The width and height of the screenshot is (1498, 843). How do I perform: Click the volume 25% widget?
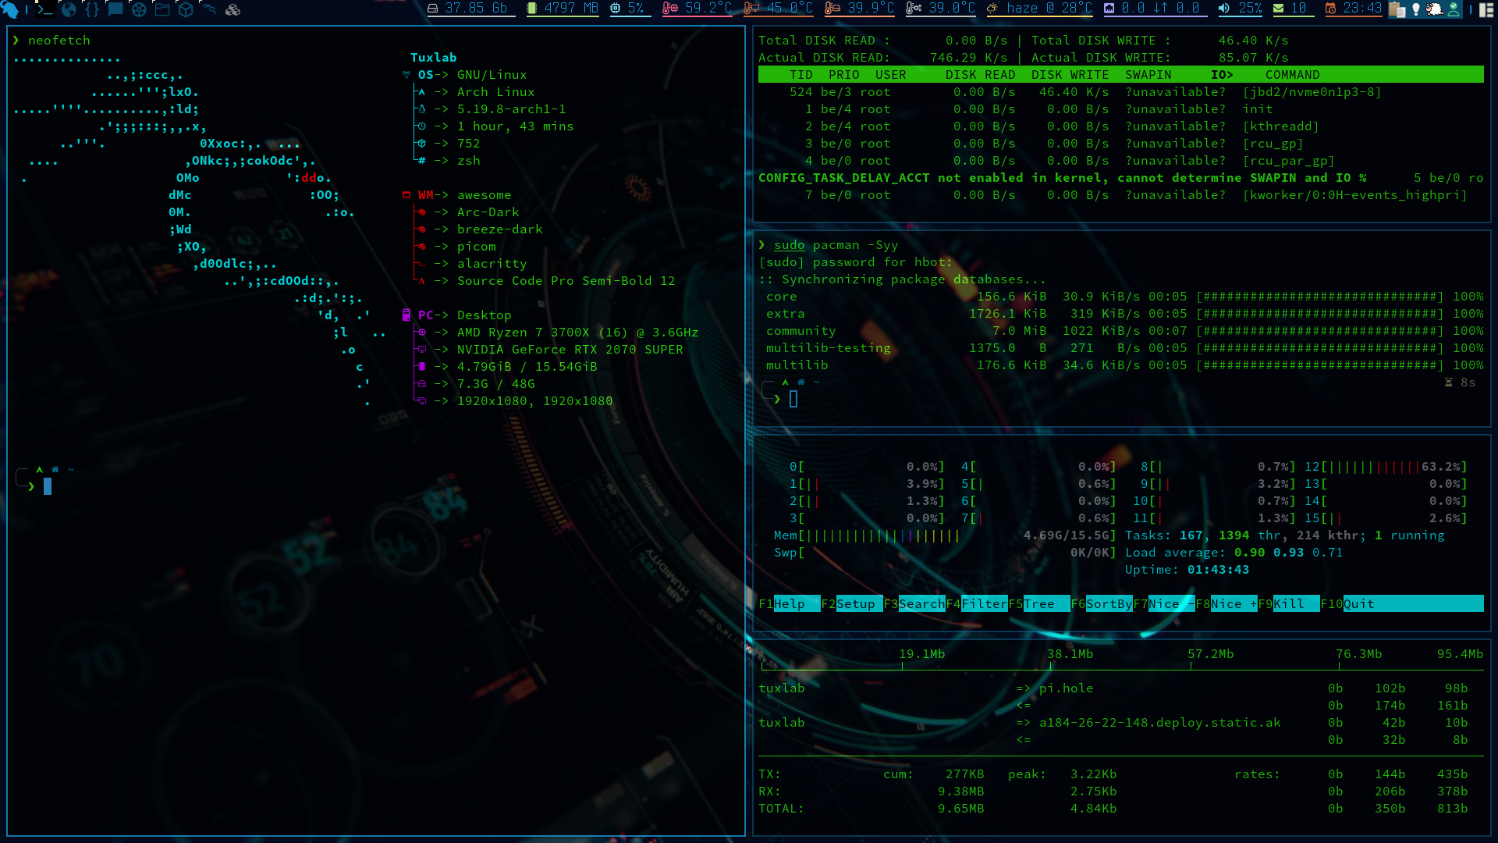[1241, 9]
